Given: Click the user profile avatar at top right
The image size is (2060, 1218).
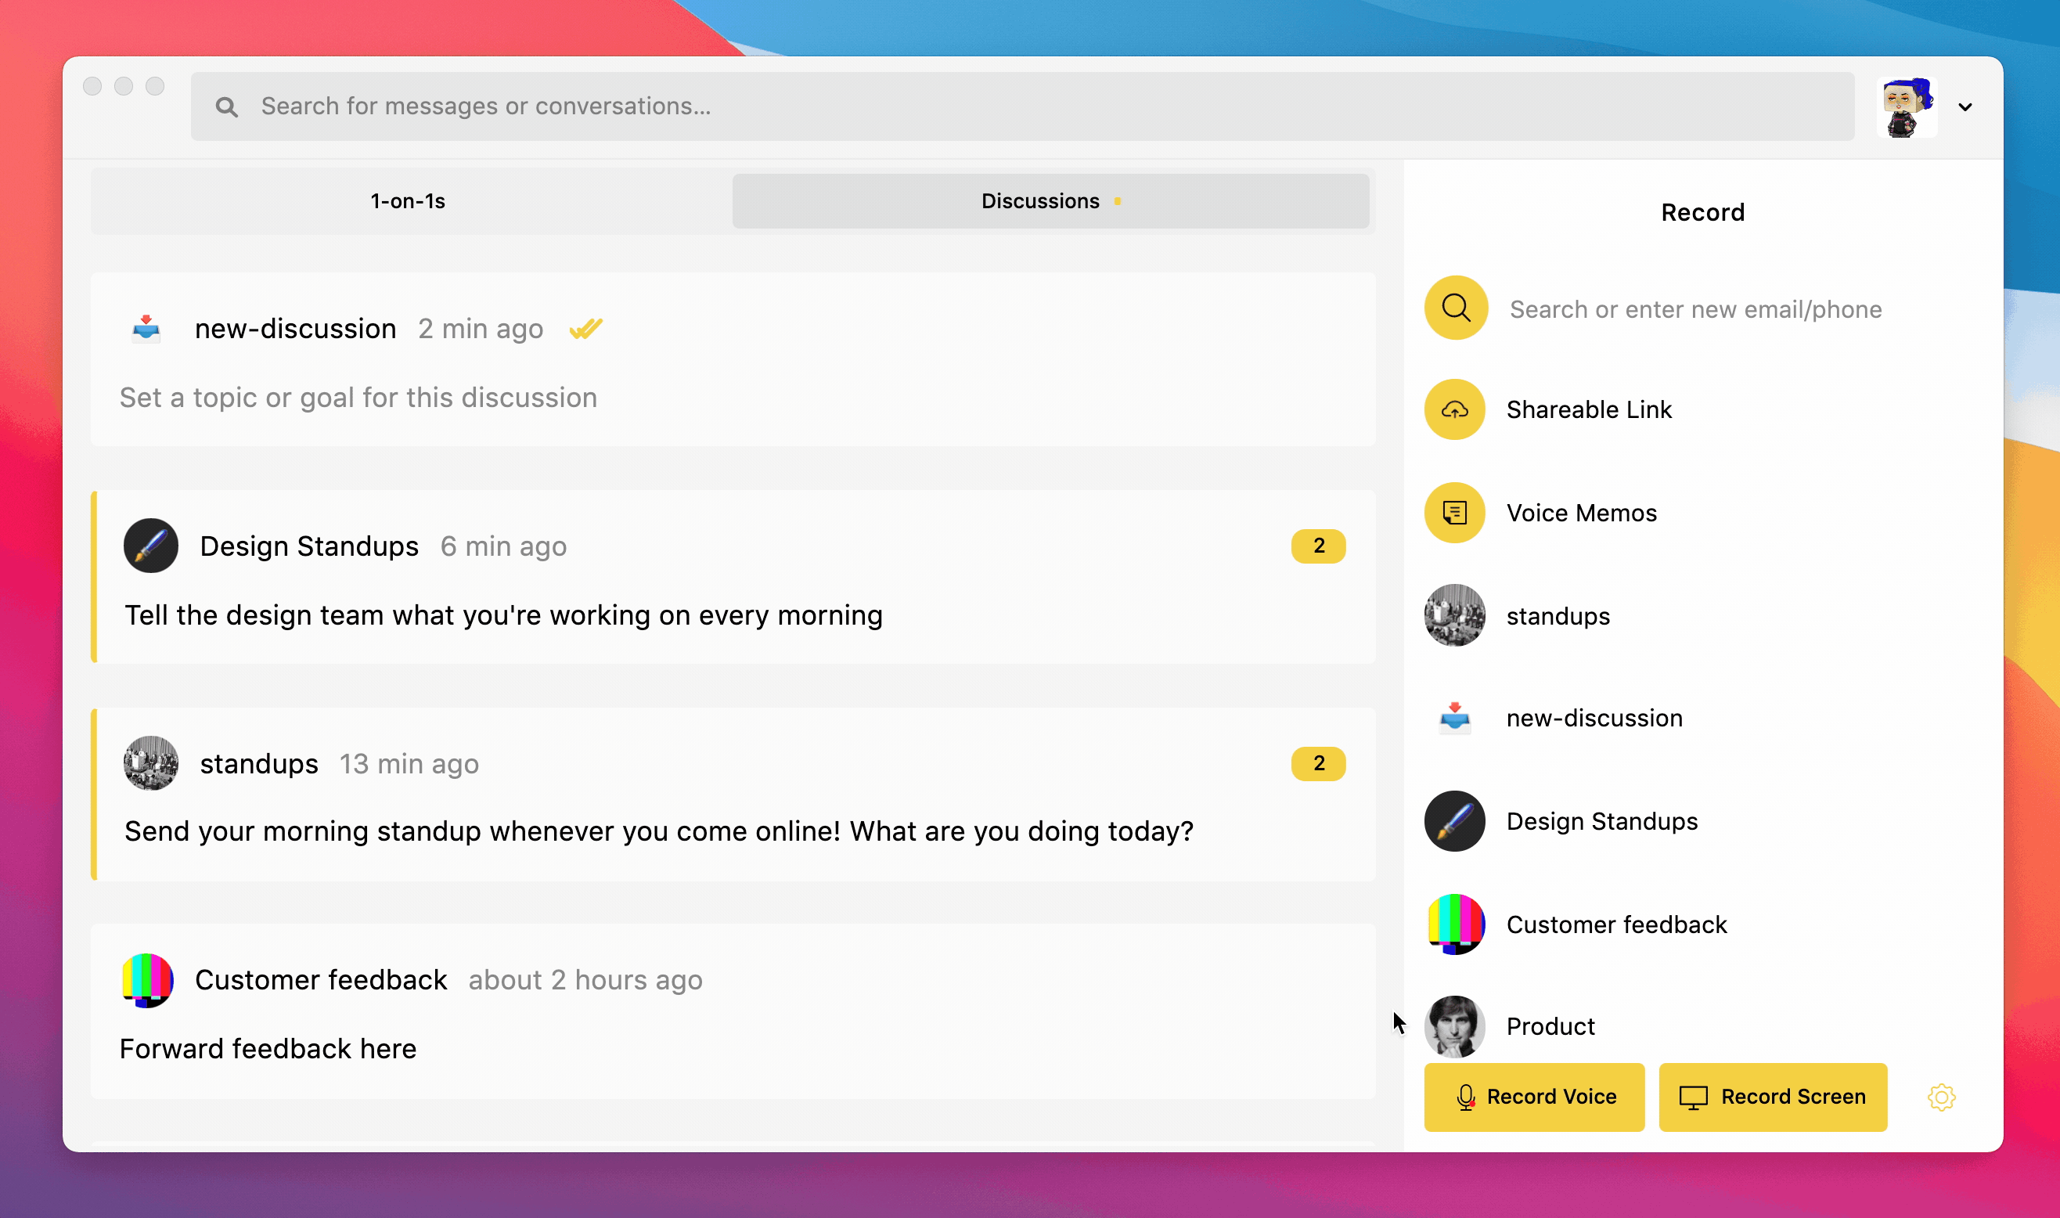Looking at the screenshot, I should pos(1907,106).
